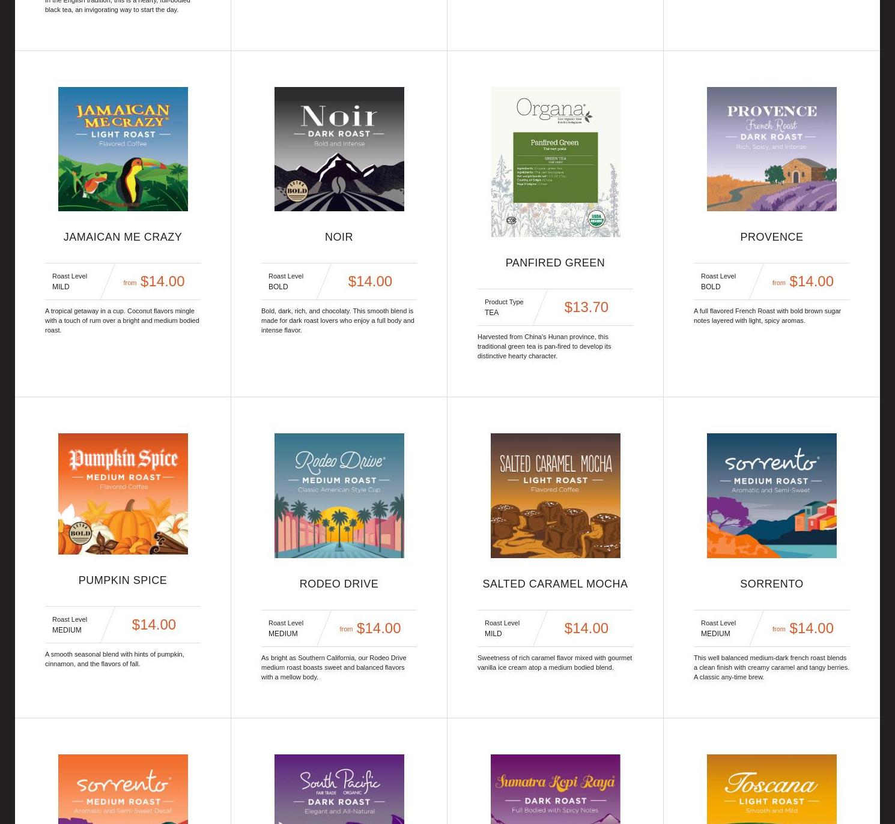The width and height of the screenshot is (895, 824).
Task: Open the SORRENTO product title link
Action: pos(771,584)
